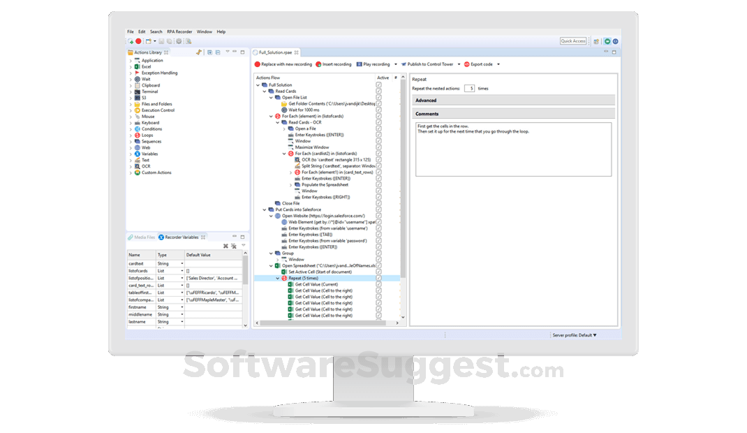
Task: Open Export code dropdown arrow
Action: click(498, 64)
